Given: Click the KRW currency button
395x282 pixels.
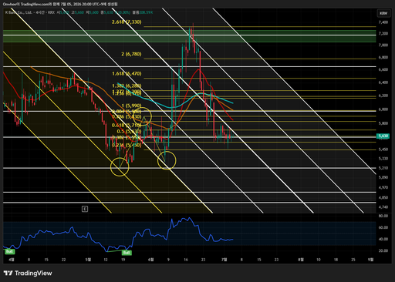Looking at the screenshot, I should tap(383, 13).
